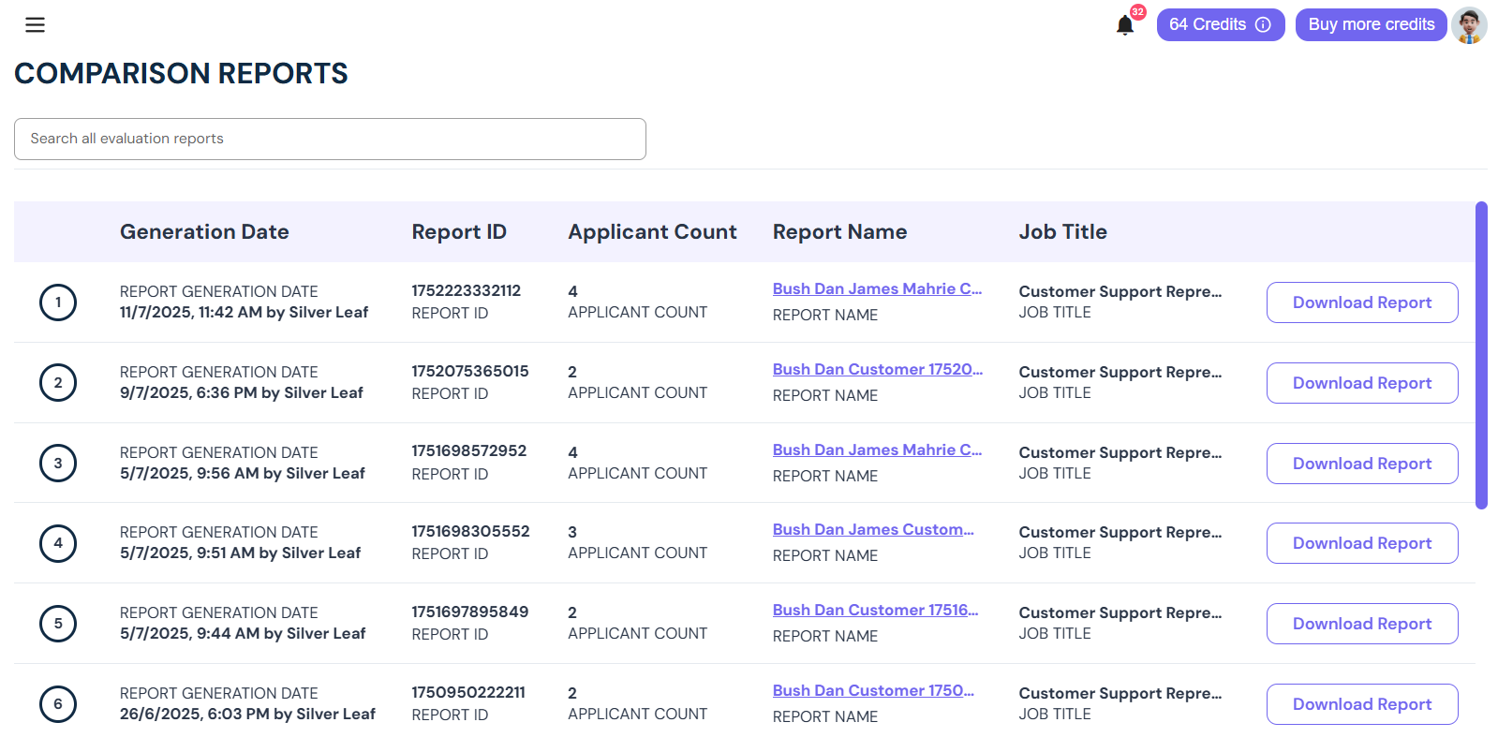Viewport: 1498px width, 752px height.
Task: Open Bush Dan Customer 17516... report link
Action: coord(875,611)
